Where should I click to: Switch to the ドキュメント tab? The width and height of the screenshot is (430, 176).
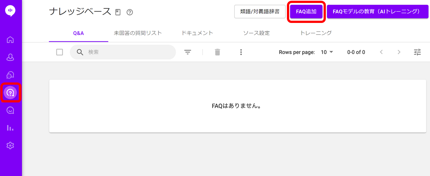197,33
